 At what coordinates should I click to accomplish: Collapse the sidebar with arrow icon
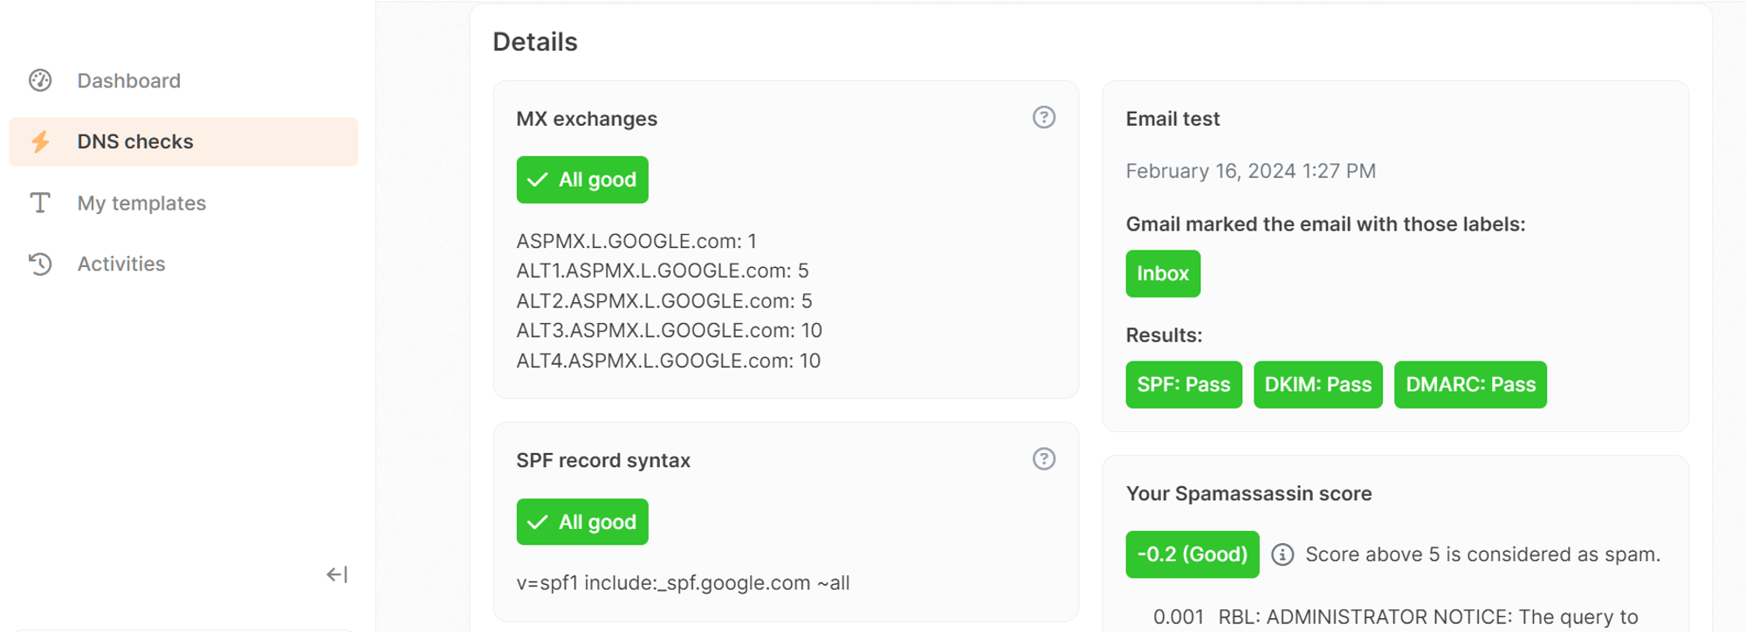click(337, 574)
